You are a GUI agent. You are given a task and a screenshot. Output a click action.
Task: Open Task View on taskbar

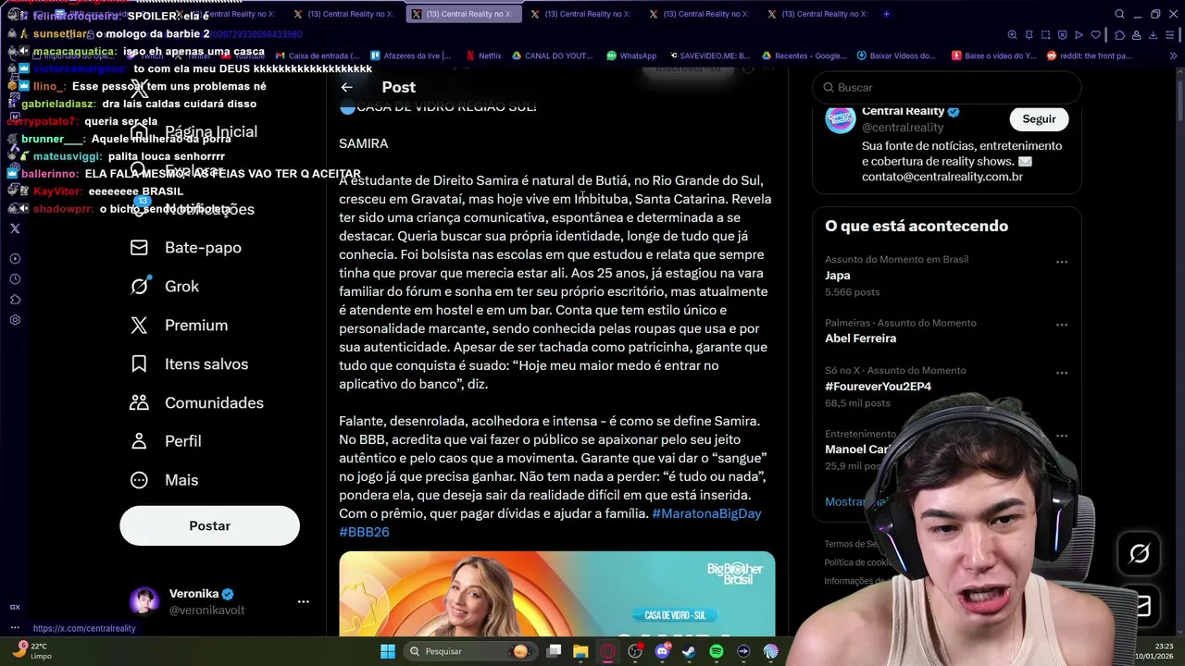tap(554, 651)
